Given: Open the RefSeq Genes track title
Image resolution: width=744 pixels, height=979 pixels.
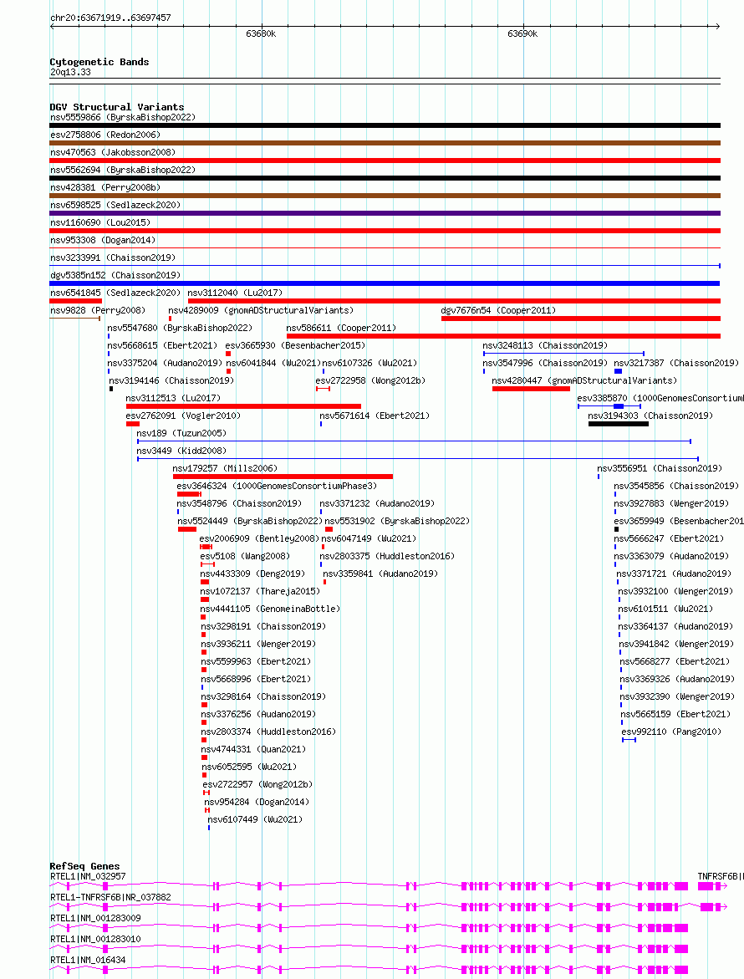Looking at the screenshot, I should point(85,866).
